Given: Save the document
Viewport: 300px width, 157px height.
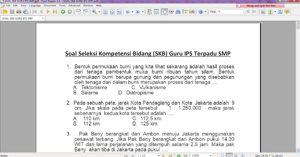Looking at the screenshot, I should click(12, 11).
